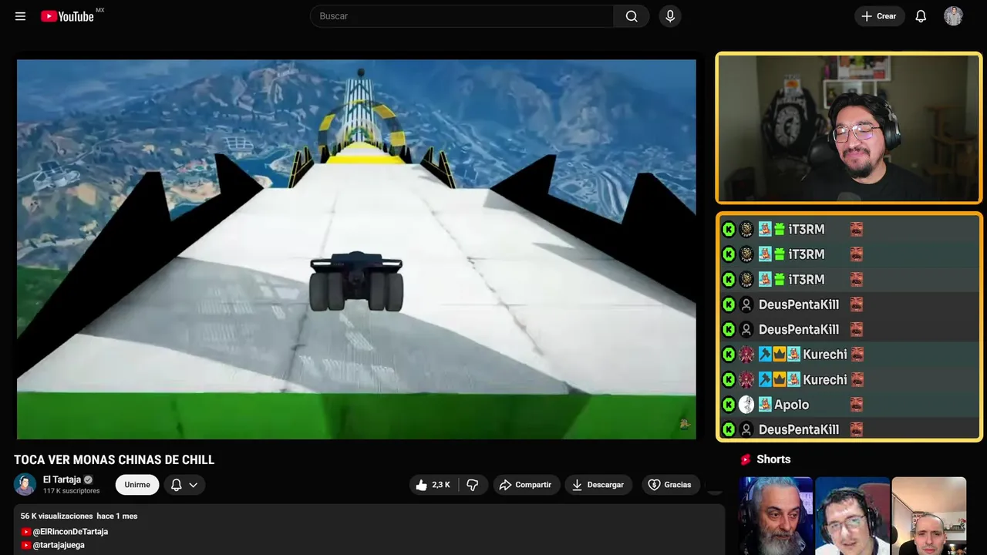Start voice search with microphone
The image size is (987, 555).
point(670,16)
